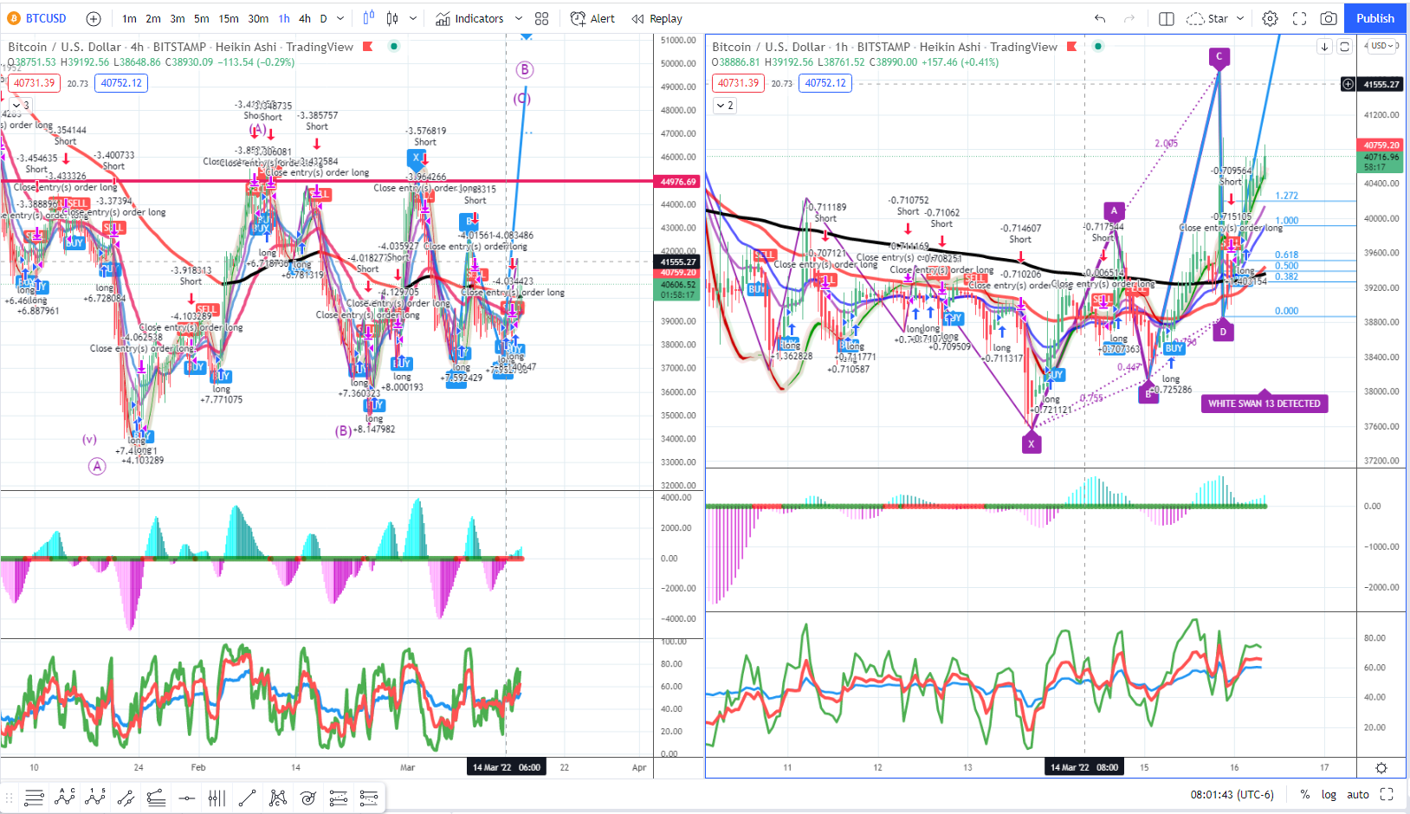Image resolution: width=1410 pixels, height=814 pixels.
Task: Open chart settings gear icon
Action: pyautogui.click(x=1270, y=18)
